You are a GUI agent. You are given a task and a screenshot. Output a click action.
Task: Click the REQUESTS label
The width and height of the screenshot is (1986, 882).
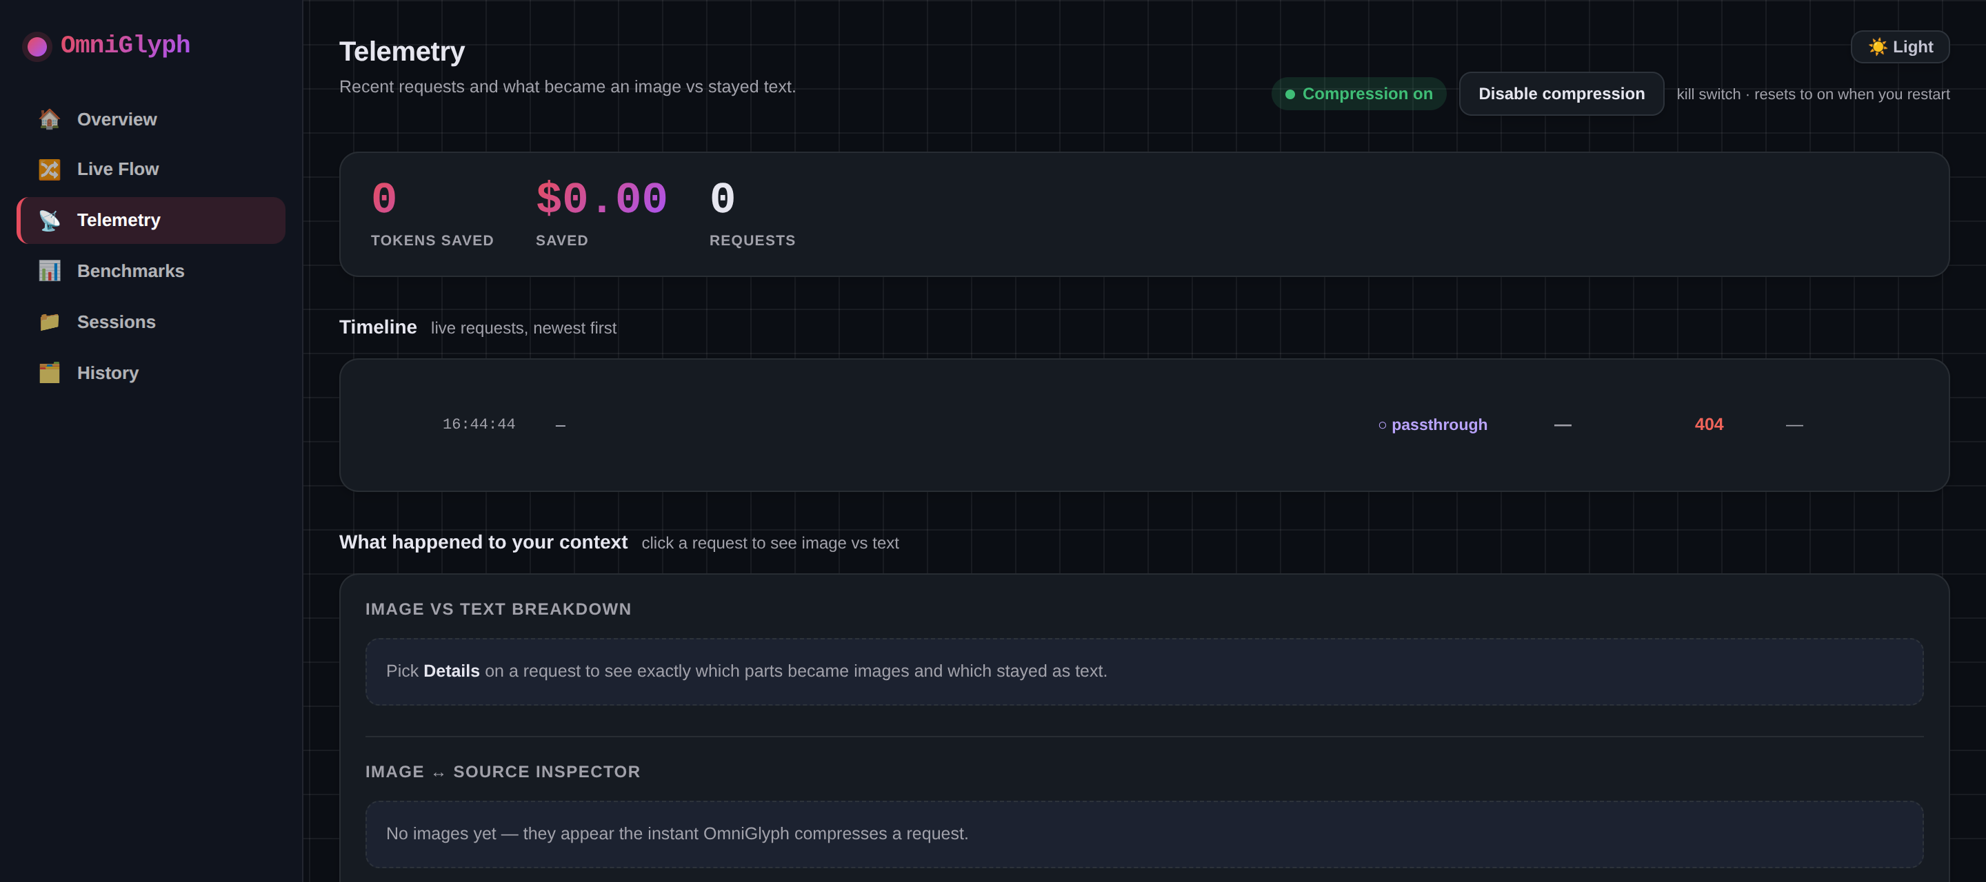pos(752,240)
